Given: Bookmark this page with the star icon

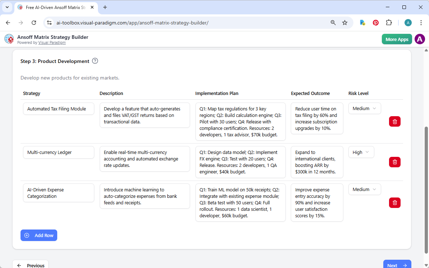Looking at the screenshot, I should click(345, 22).
